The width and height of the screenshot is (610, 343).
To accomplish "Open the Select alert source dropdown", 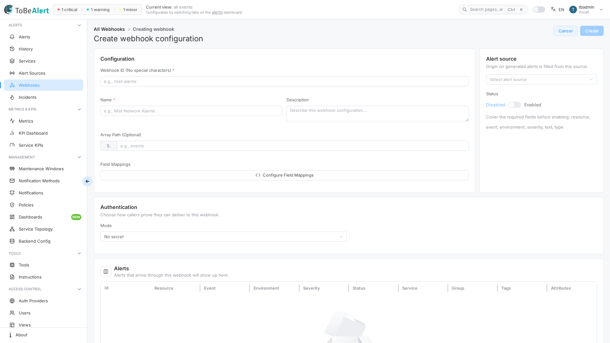I will pyautogui.click(x=541, y=79).
